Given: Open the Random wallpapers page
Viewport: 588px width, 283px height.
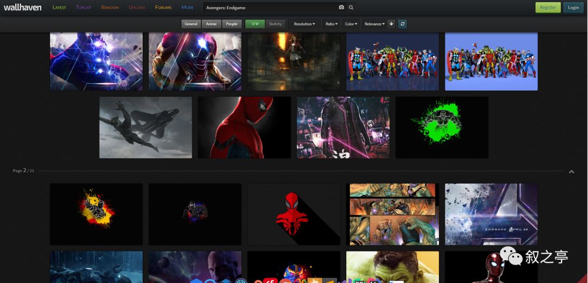Looking at the screenshot, I should pyautogui.click(x=110, y=8).
